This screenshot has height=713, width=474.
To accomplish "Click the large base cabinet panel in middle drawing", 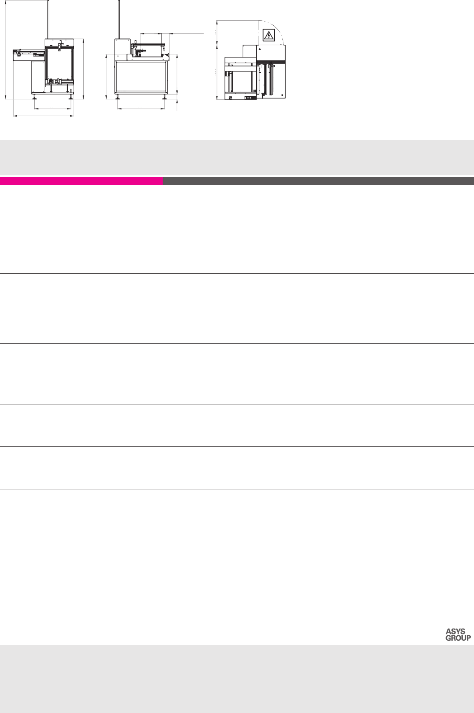I will (141, 77).
